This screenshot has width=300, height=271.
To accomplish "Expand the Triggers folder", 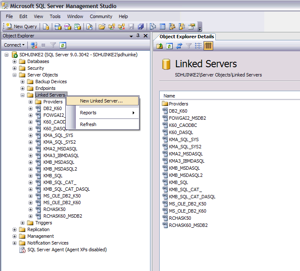I will [x=23, y=223].
